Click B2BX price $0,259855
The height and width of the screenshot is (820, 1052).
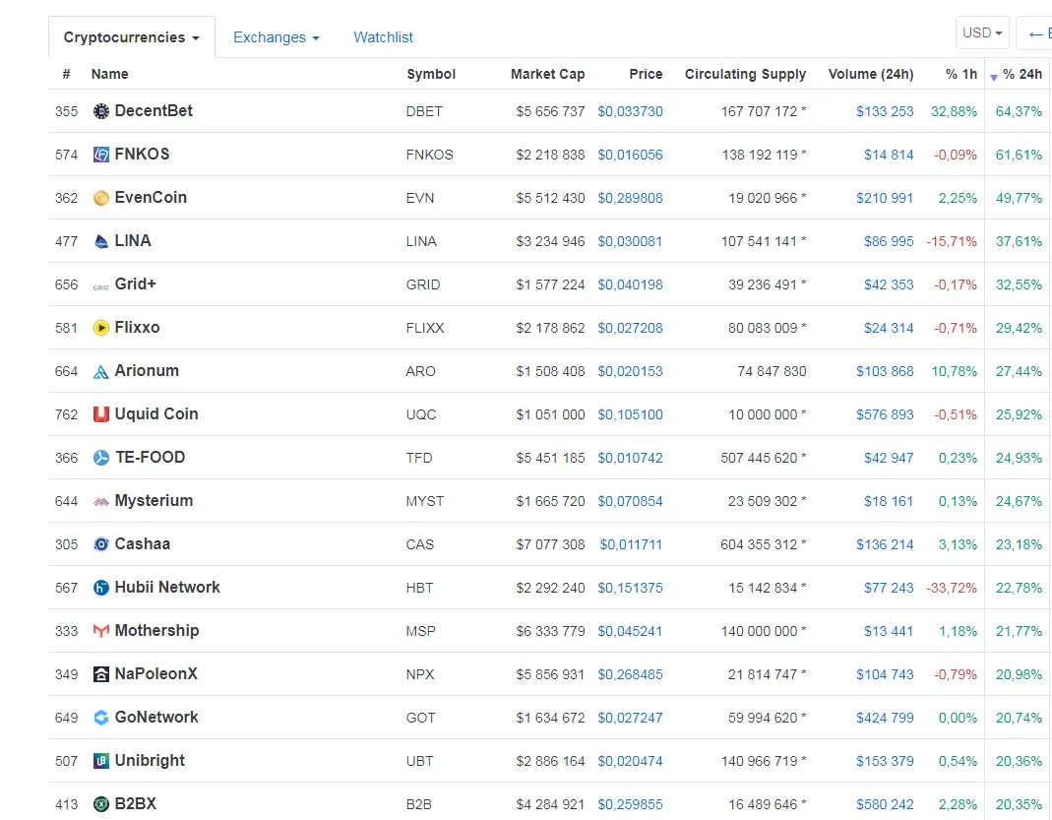click(630, 804)
